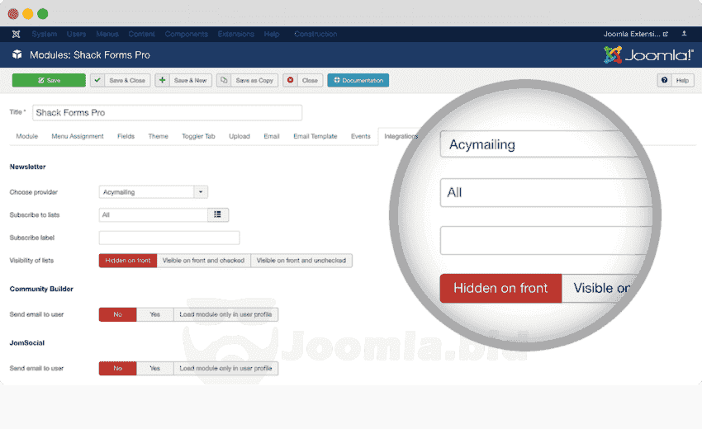This screenshot has width=702, height=429.
Task: Click the list icon beside Subscribe to lists
Action: tap(218, 214)
